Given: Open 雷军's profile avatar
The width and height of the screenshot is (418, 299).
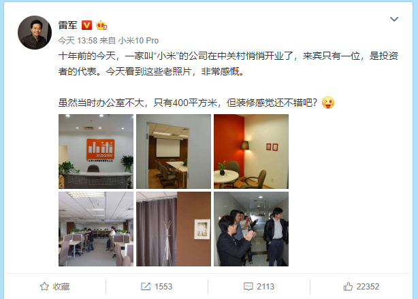Looking at the screenshot, I should [35, 33].
